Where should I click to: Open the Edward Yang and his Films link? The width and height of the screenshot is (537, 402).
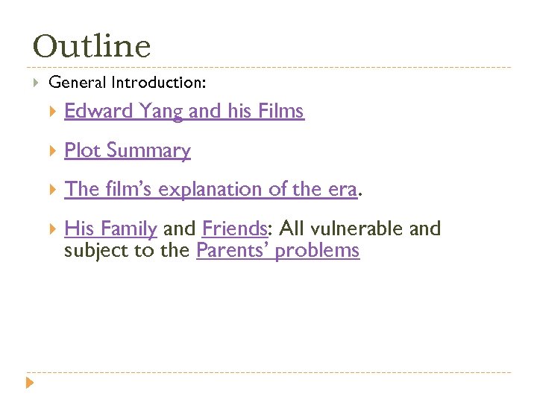tap(184, 112)
